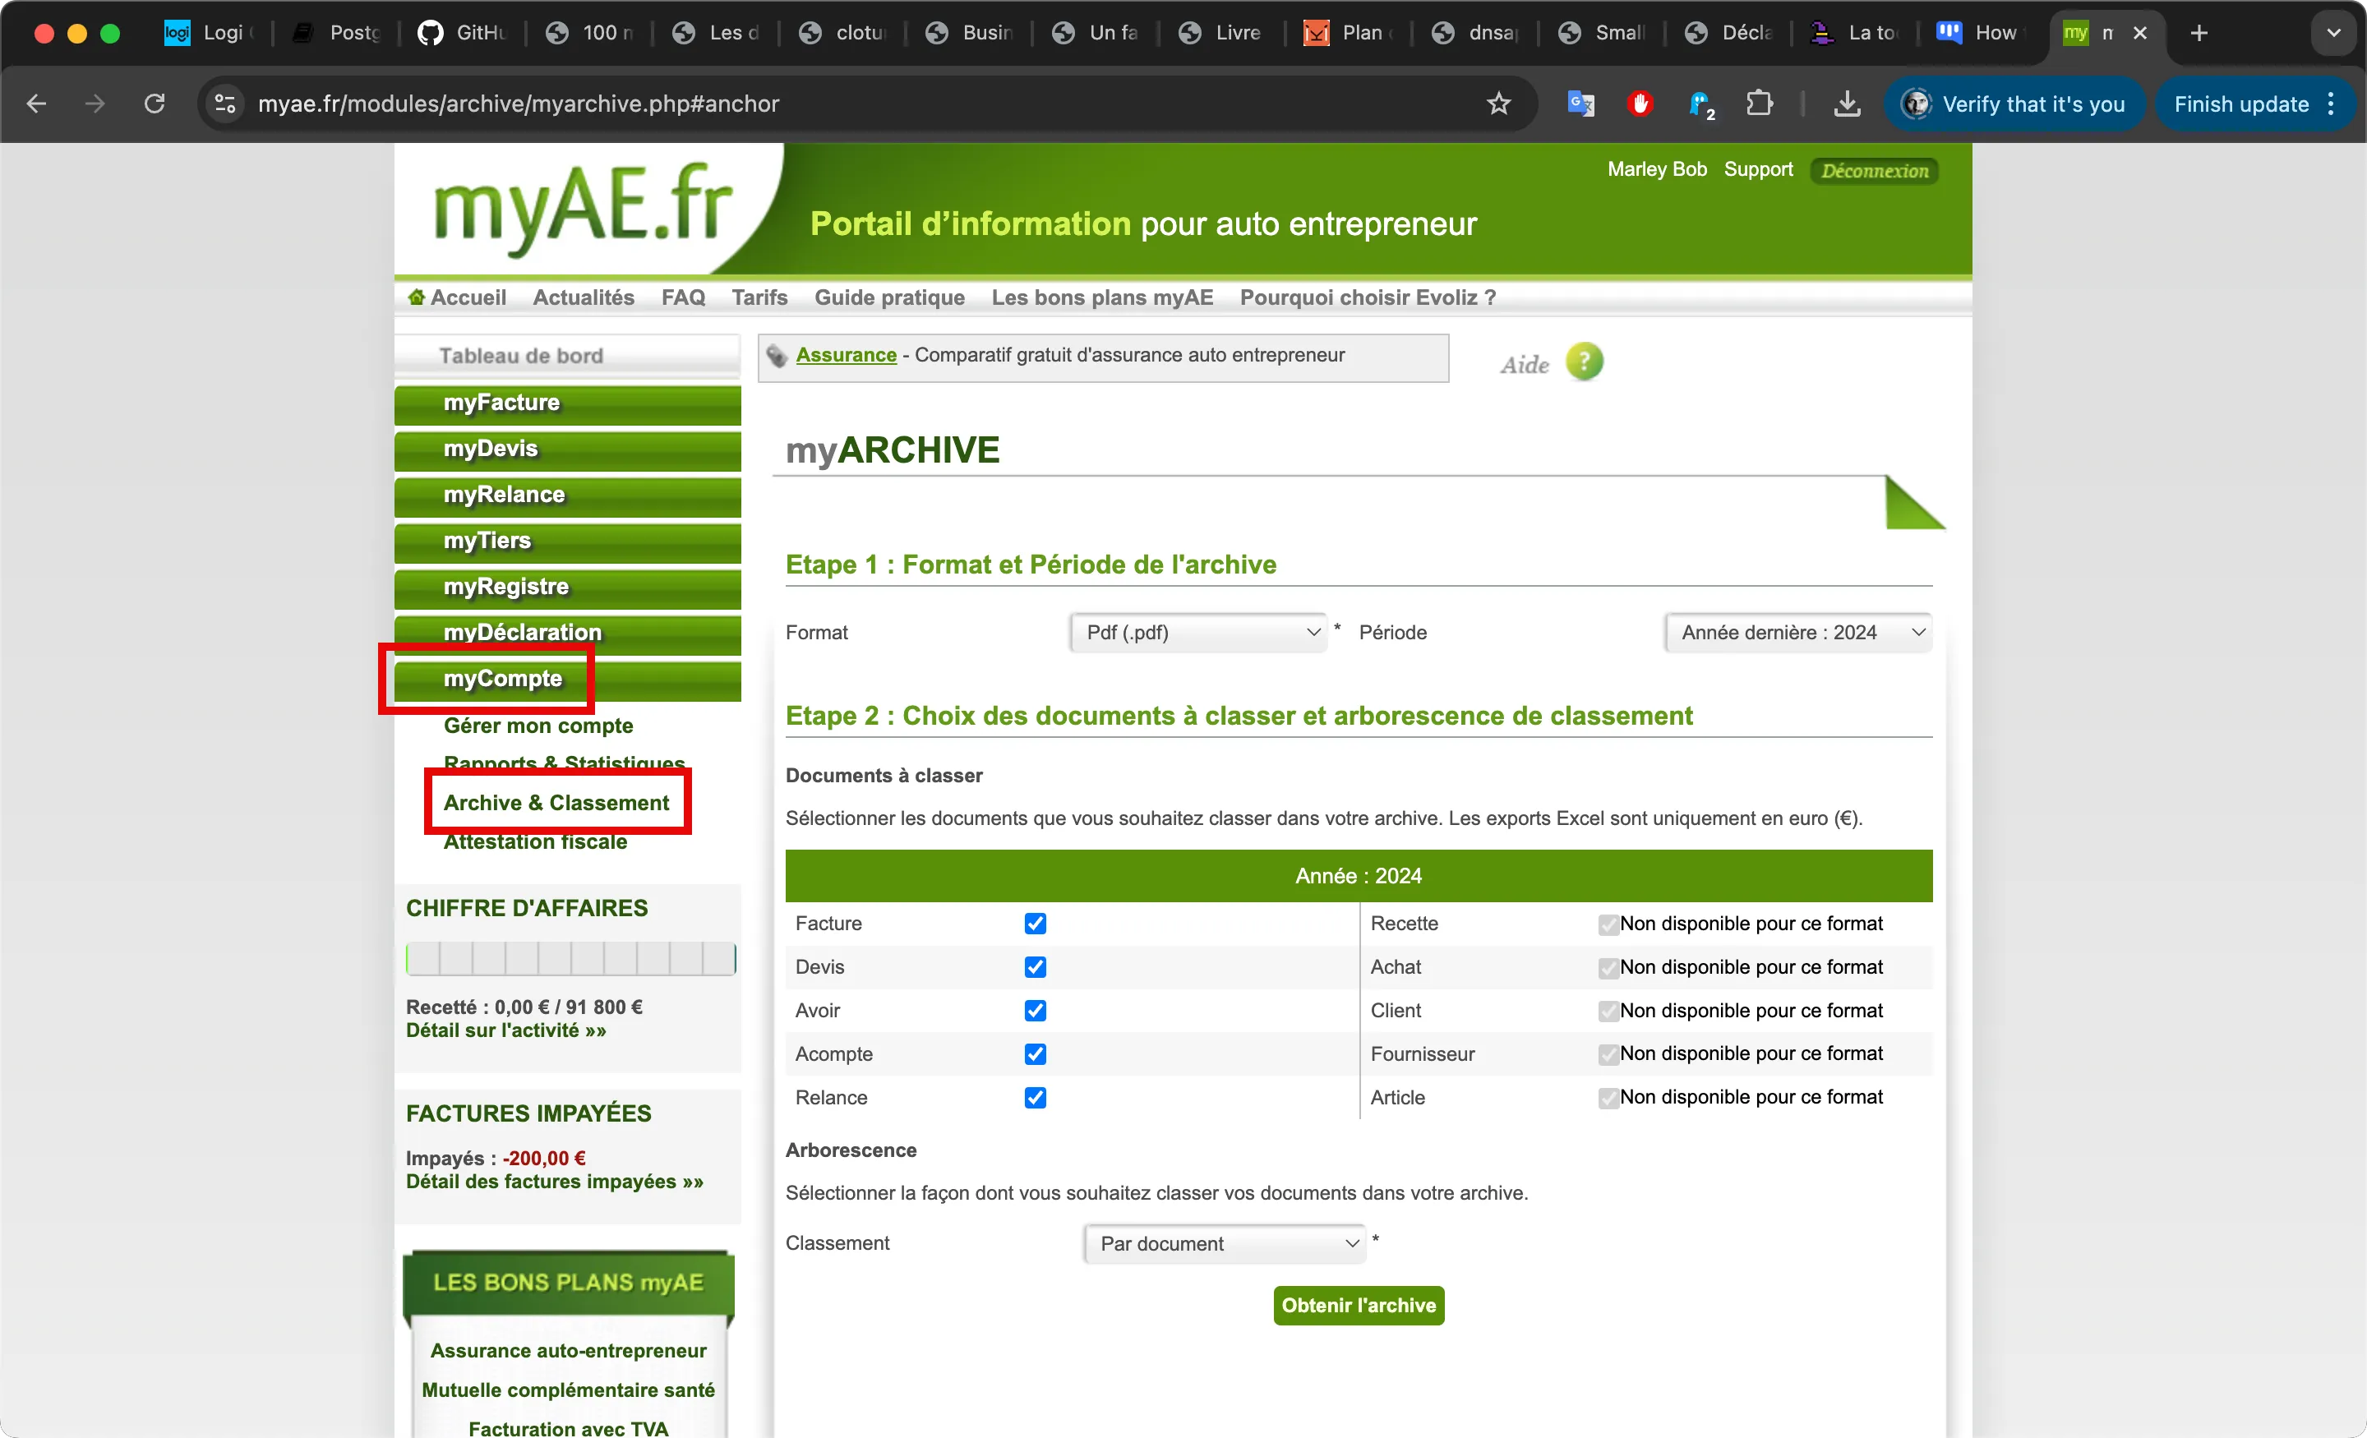The height and width of the screenshot is (1438, 2367).
Task: Follow the Assurance comparison link
Action: coord(847,356)
